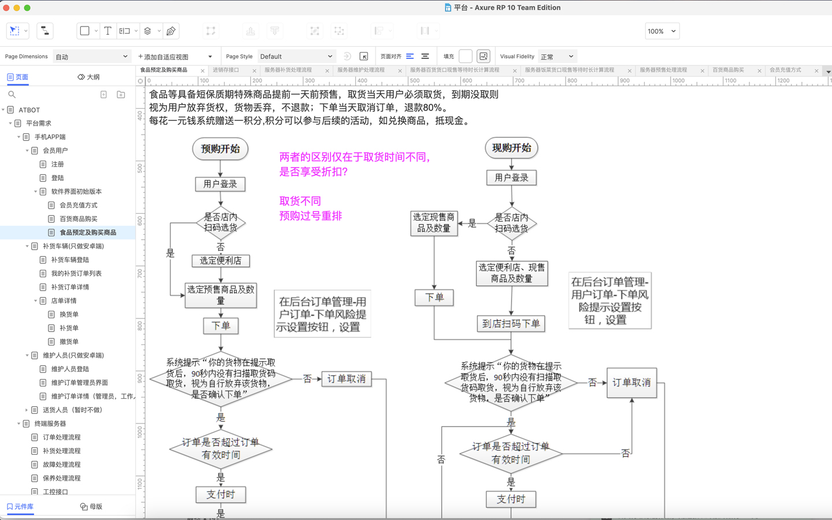Select the rectangle shape tool
The height and width of the screenshot is (520, 832).
coord(84,31)
